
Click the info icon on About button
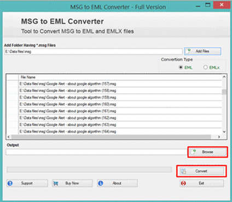(x=101, y=183)
